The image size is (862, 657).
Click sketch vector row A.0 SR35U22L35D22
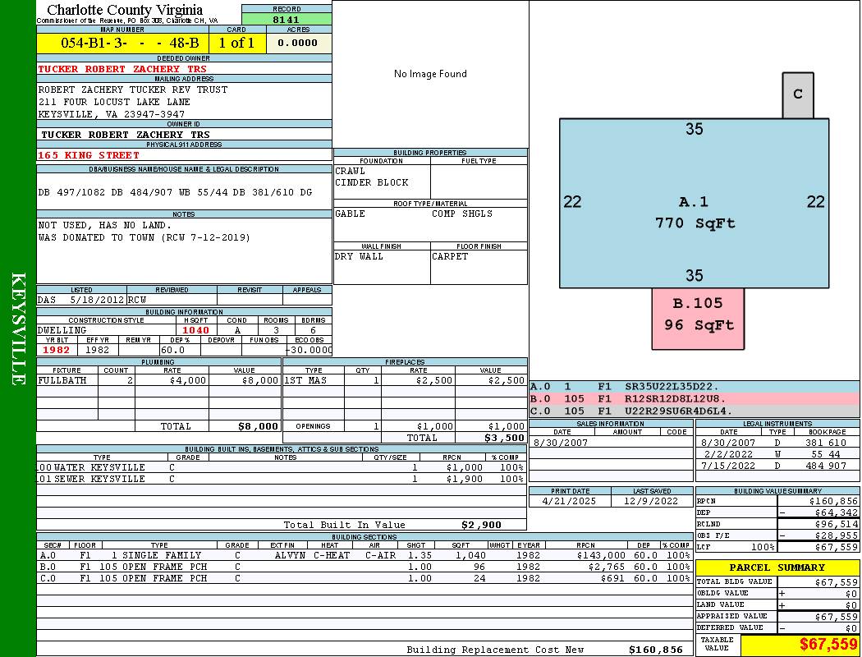pyautogui.click(x=695, y=387)
